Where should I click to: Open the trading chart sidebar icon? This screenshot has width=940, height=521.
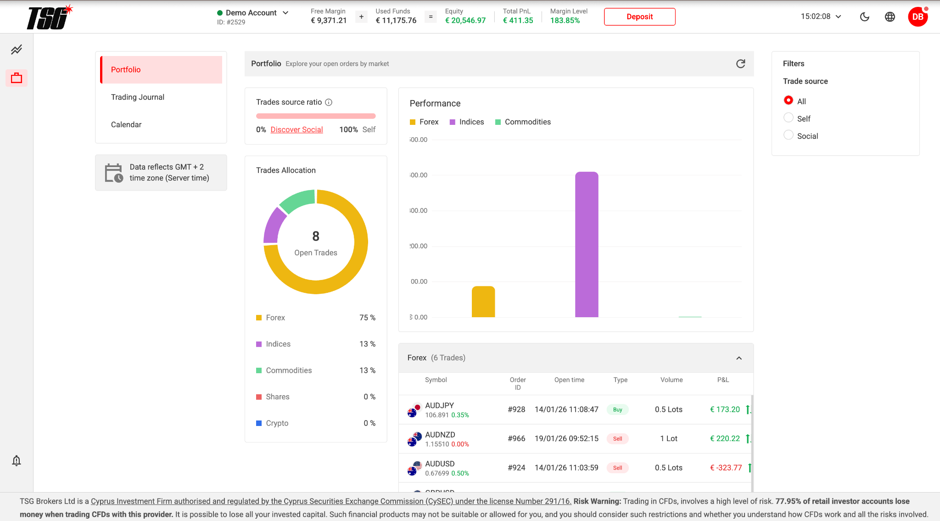pyautogui.click(x=17, y=50)
